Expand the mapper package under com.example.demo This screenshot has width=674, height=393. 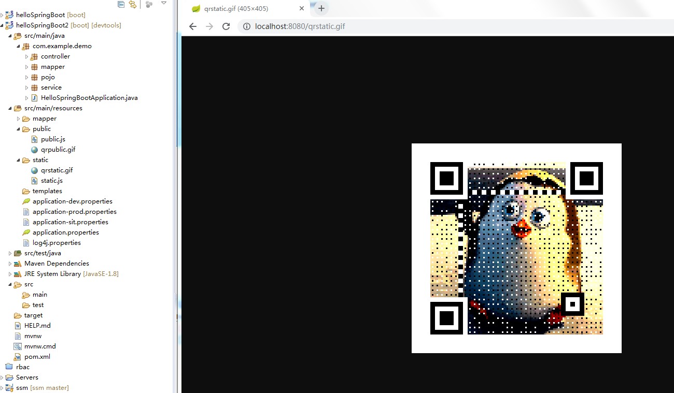26,67
